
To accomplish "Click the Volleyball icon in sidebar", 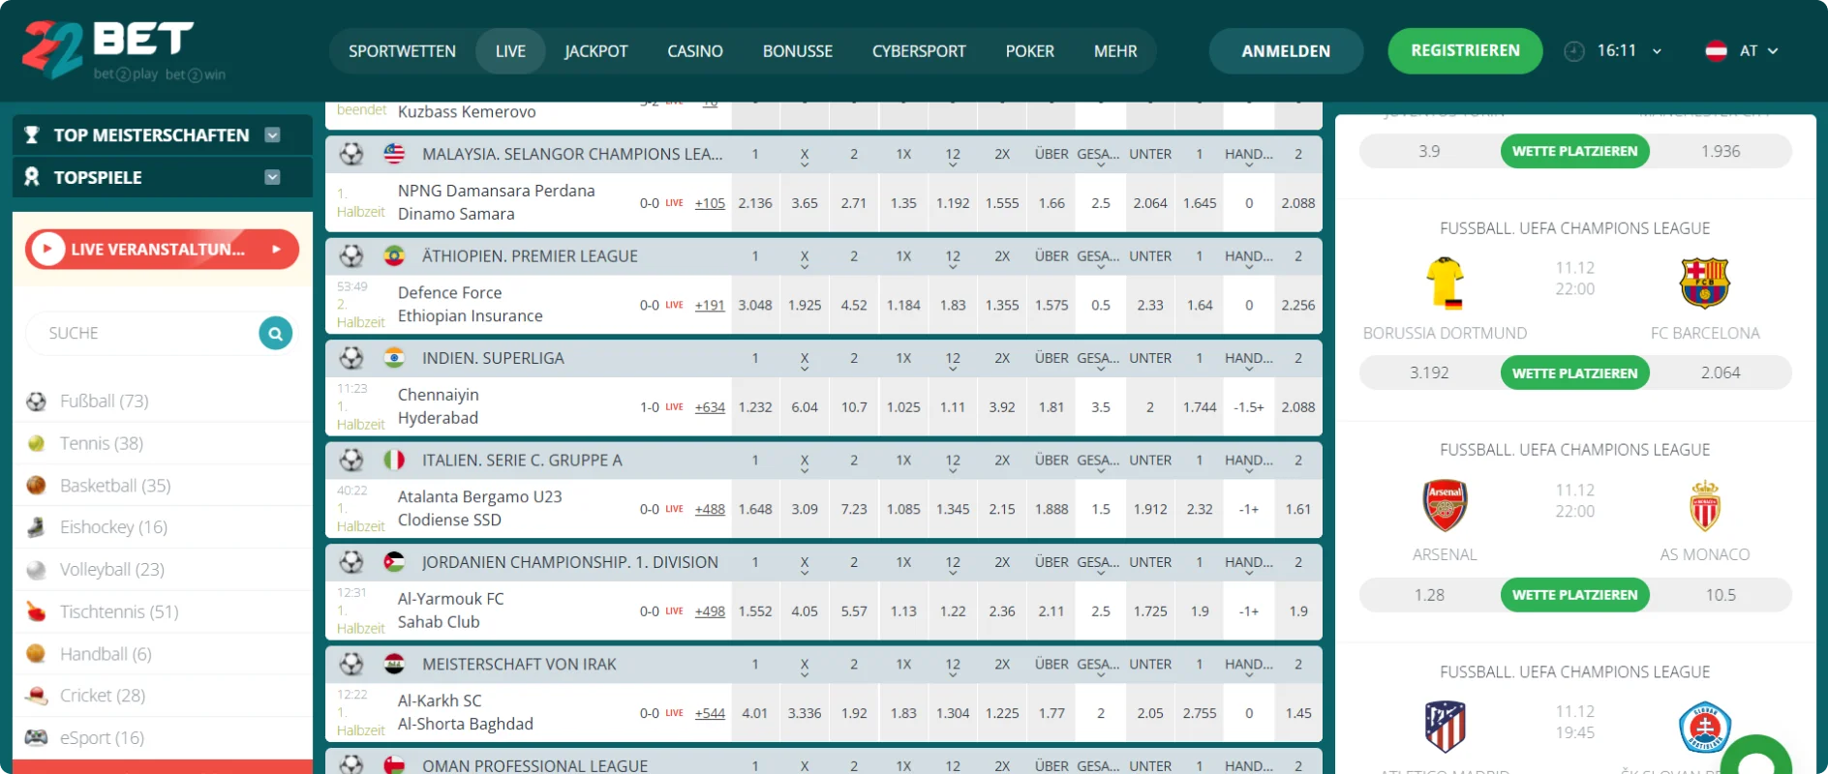I will 36,570.
